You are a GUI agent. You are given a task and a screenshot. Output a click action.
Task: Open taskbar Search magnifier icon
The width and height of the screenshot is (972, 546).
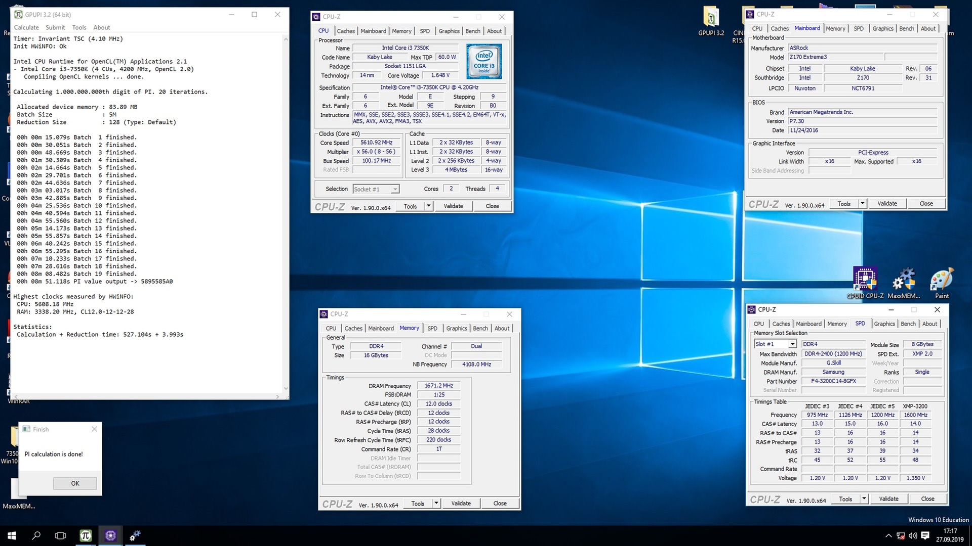36,535
